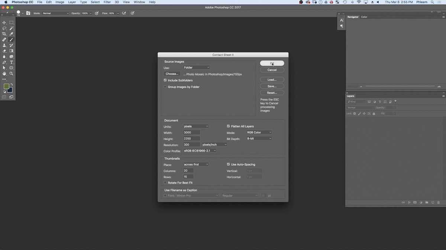Click the Choose... button
The height and width of the screenshot is (250, 446).
[172, 74]
